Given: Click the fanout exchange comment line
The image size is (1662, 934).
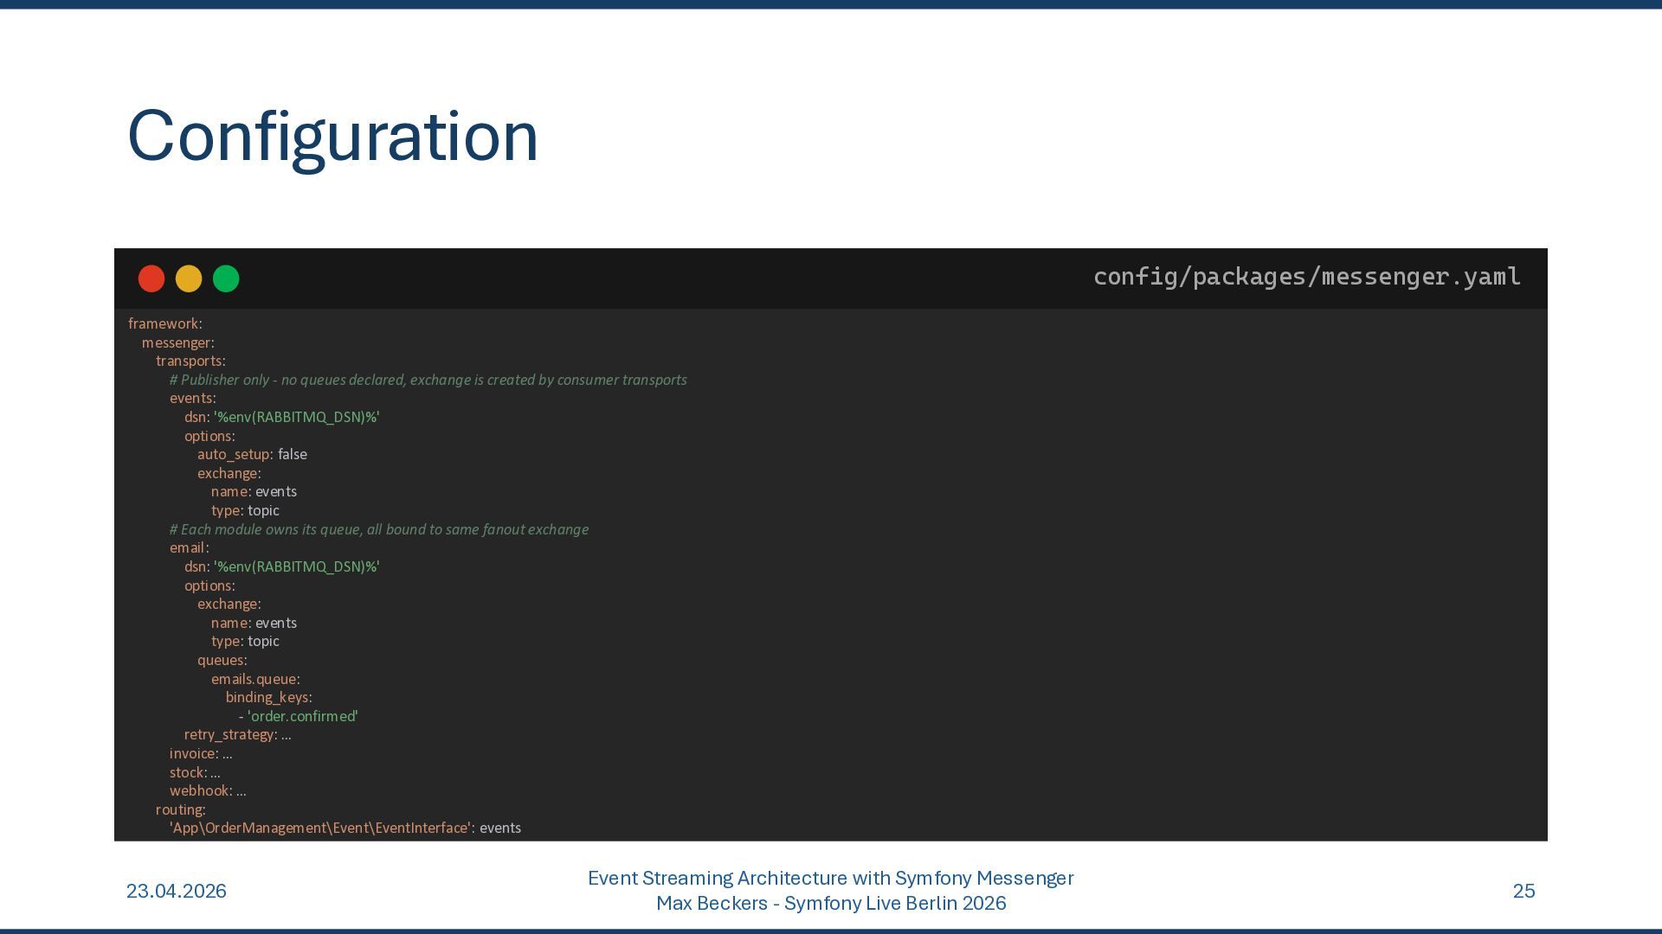Looking at the screenshot, I should 378,529.
